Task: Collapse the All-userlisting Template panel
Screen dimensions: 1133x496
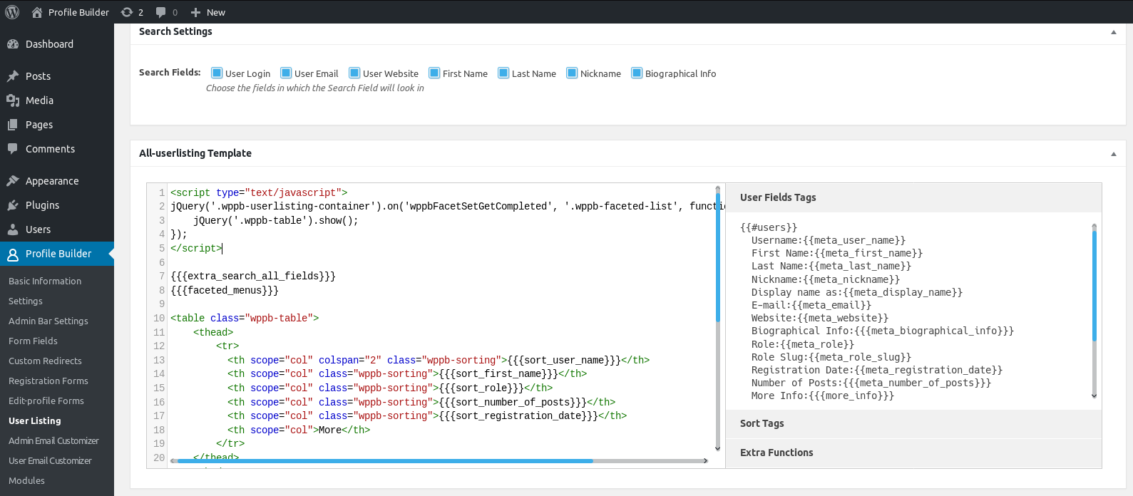Action: [x=1113, y=154]
